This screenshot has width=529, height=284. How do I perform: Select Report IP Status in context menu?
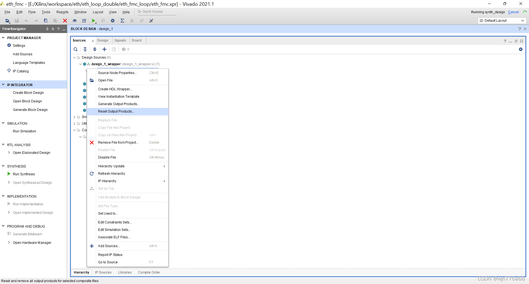[x=128, y=255]
